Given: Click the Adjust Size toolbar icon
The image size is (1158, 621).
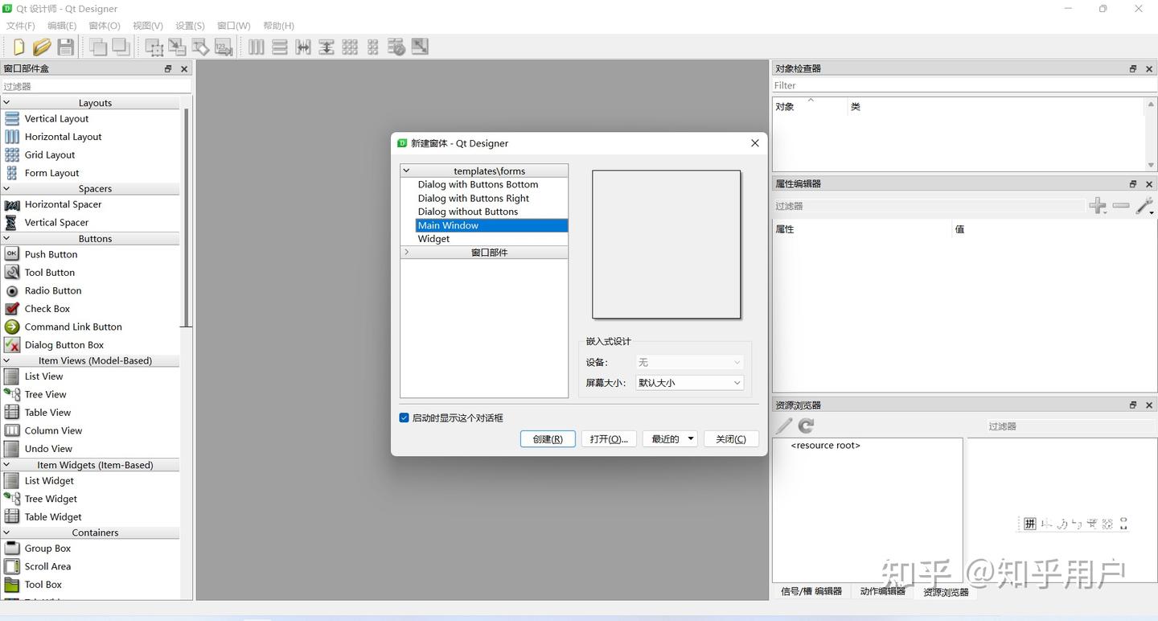Looking at the screenshot, I should pos(419,47).
